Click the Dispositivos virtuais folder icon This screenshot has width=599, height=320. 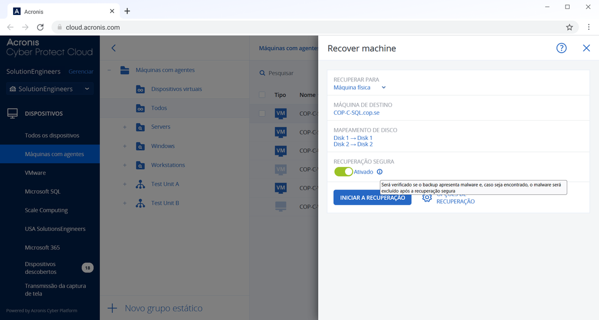(140, 89)
